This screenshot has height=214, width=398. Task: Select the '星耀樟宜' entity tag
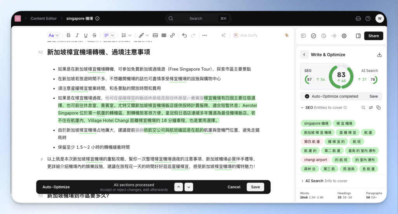(347, 133)
